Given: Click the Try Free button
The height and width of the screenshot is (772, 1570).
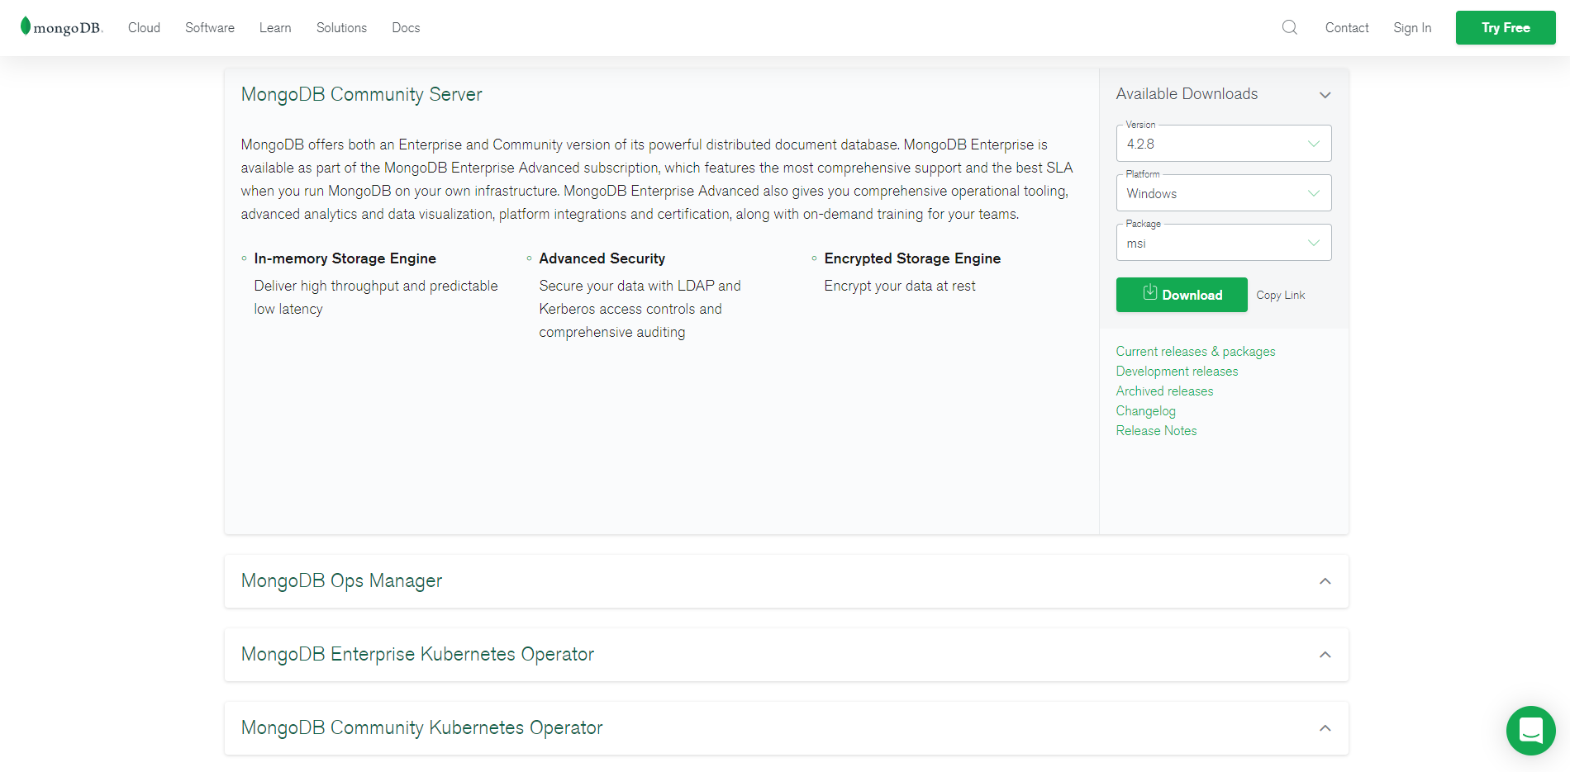Looking at the screenshot, I should click(1506, 27).
